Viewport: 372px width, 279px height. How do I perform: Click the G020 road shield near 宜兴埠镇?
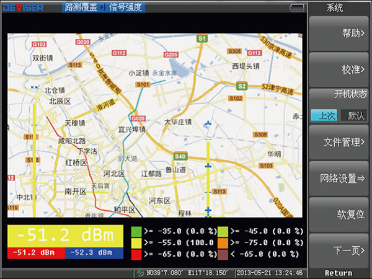[x=138, y=118]
